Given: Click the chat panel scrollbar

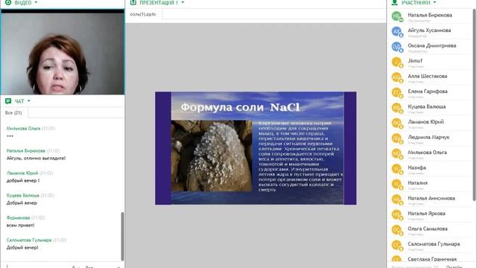Looking at the screenshot, I should point(122,236).
